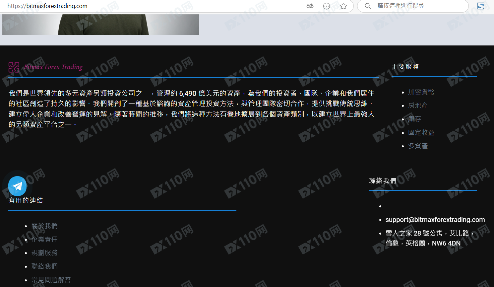Open the 常見問題解答 link
This screenshot has height=287, width=494.
[x=51, y=280]
